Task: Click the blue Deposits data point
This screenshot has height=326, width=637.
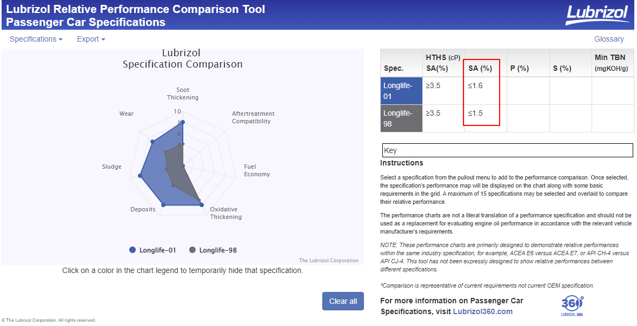Action: [164, 205]
